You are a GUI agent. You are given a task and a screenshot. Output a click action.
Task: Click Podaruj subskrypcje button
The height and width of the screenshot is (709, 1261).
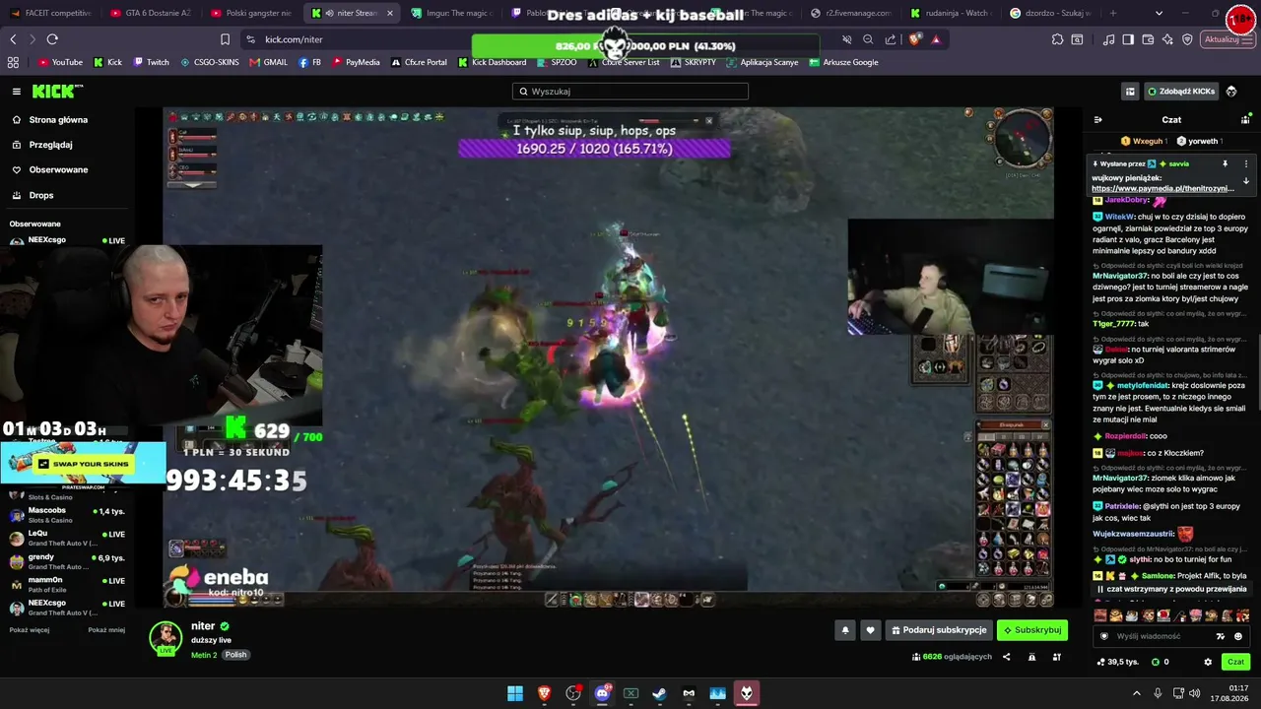938,630
